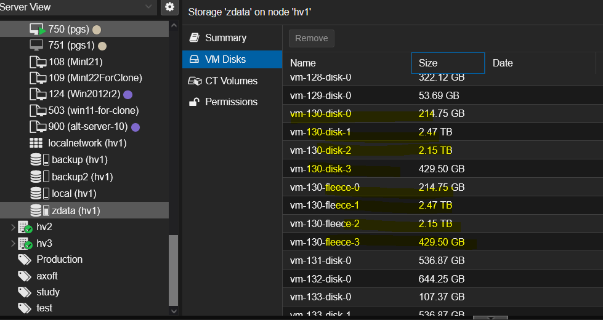The width and height of the screenshot is (603, 320).
Task: Open the Summary tab
Action: pos(225,38)
